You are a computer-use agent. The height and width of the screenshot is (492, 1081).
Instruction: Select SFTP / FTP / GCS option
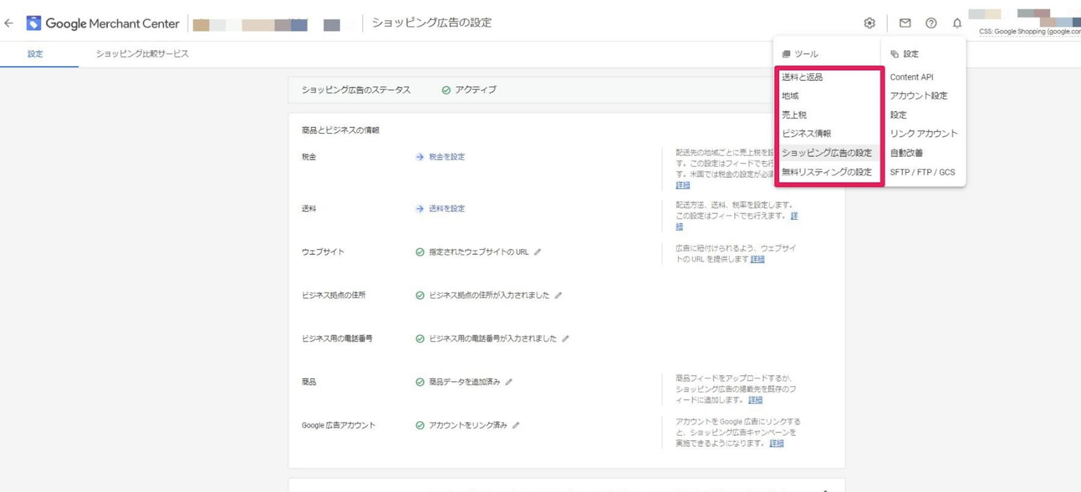[x=922, y=172]
